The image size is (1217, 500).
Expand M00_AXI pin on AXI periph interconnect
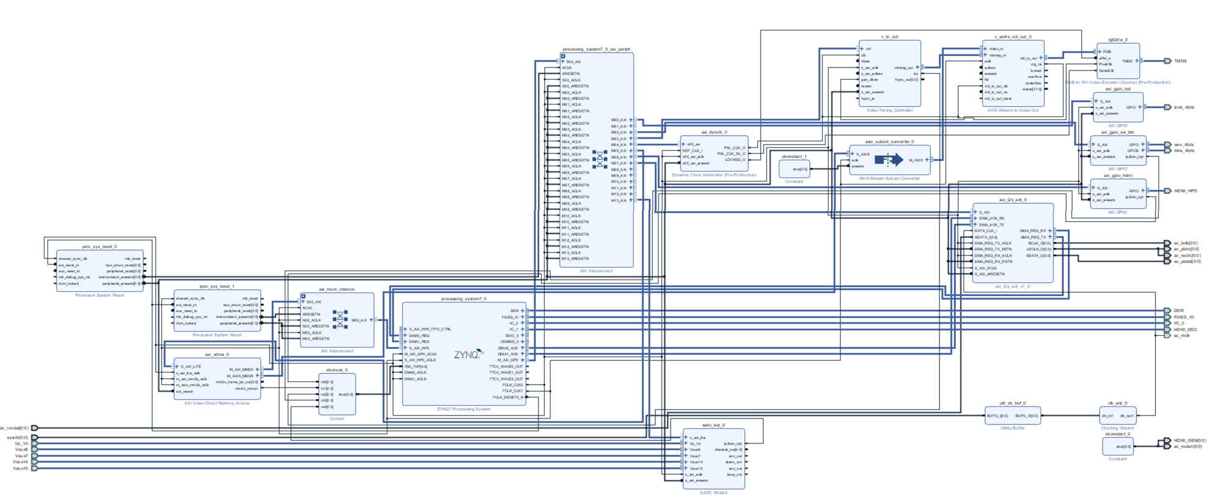631,120
